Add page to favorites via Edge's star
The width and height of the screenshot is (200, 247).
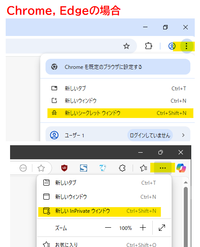41,168
